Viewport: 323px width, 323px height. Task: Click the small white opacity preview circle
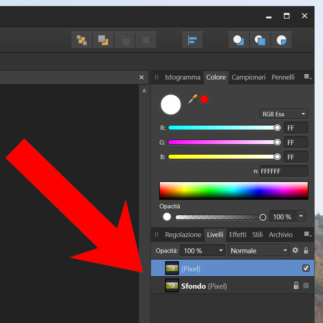pyautogui.click(x=167, y=217)
